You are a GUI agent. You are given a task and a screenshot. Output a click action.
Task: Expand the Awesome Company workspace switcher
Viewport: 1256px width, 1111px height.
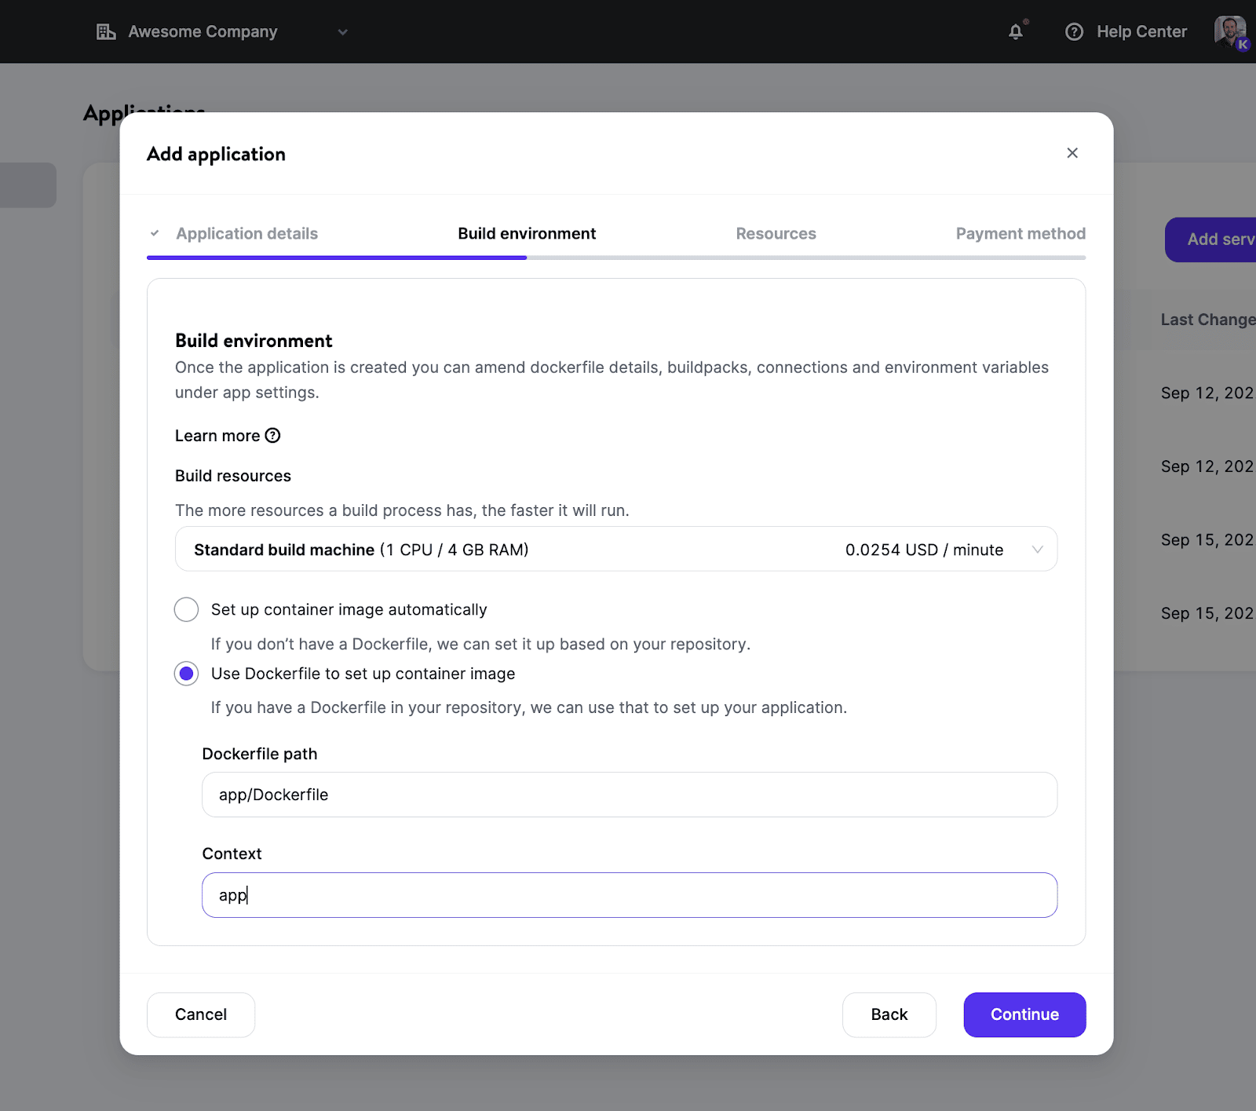coord(341,32)
